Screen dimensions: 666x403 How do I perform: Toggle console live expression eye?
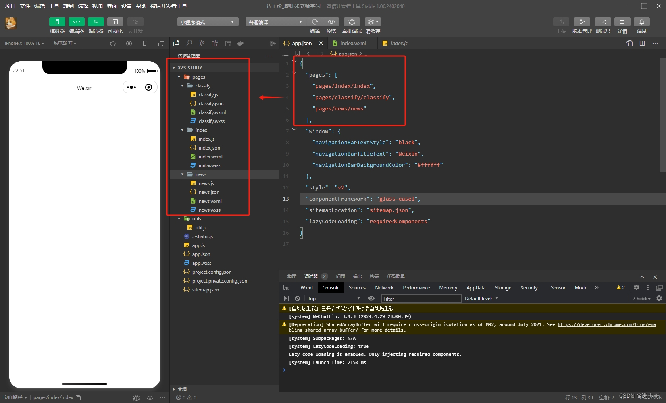point(371,299)
